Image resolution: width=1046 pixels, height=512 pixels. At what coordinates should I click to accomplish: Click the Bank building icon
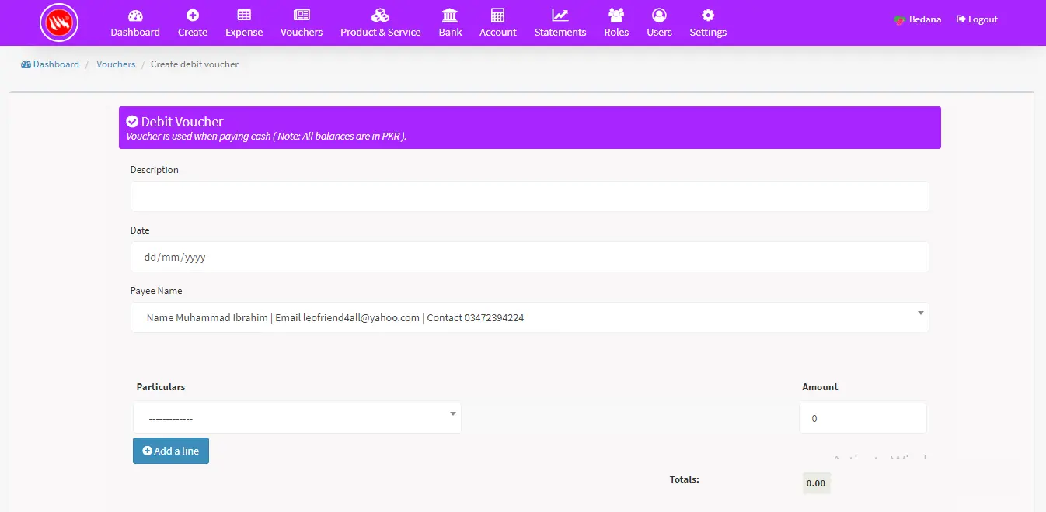pos(450,16)
